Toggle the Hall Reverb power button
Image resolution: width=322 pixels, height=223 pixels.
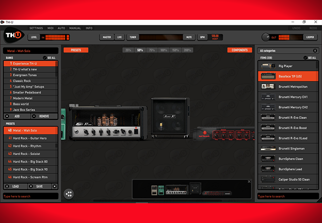click(205, 133)
